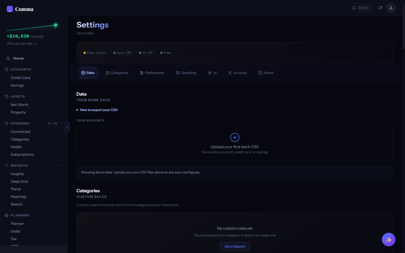Click the Comma logo icon
This screenshot has width=405, height=253.
click(10, 9)
